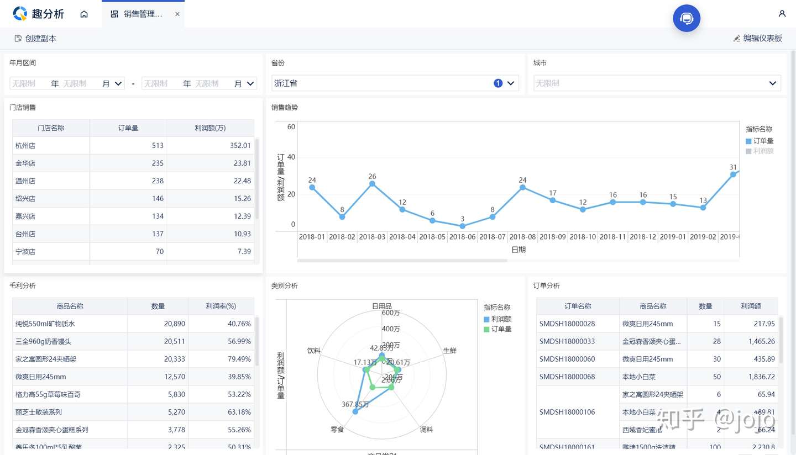
Task: Click the vertical scrollbar in 门店销售 table
Action: point(257,178)
